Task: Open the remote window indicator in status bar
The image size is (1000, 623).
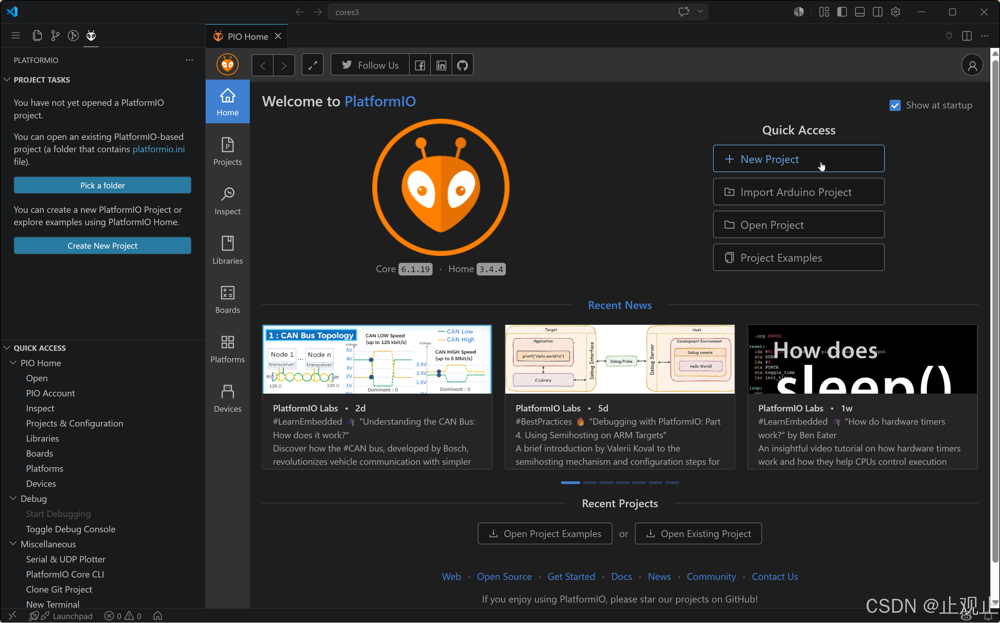Action: point(12,615)
